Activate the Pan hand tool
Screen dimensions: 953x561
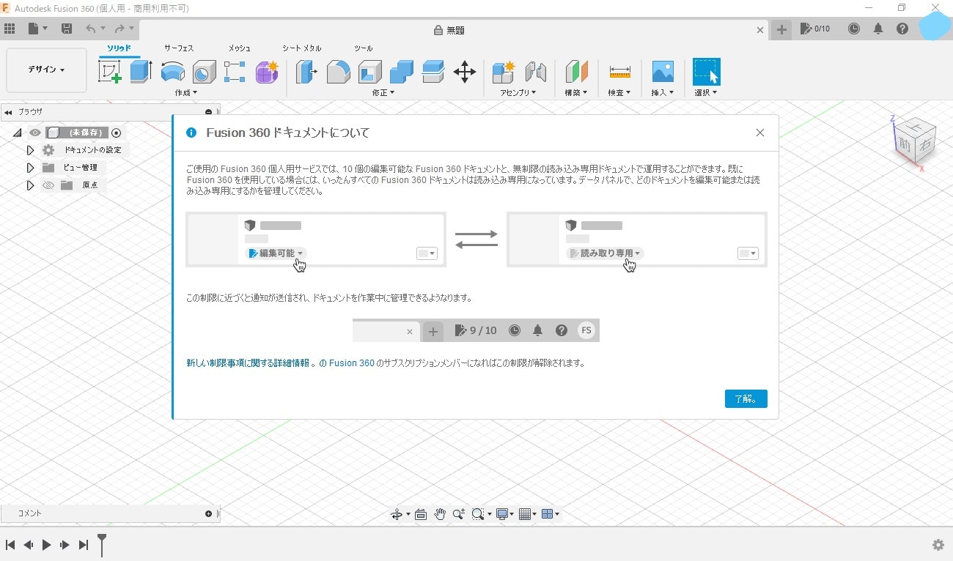(440, 514)
